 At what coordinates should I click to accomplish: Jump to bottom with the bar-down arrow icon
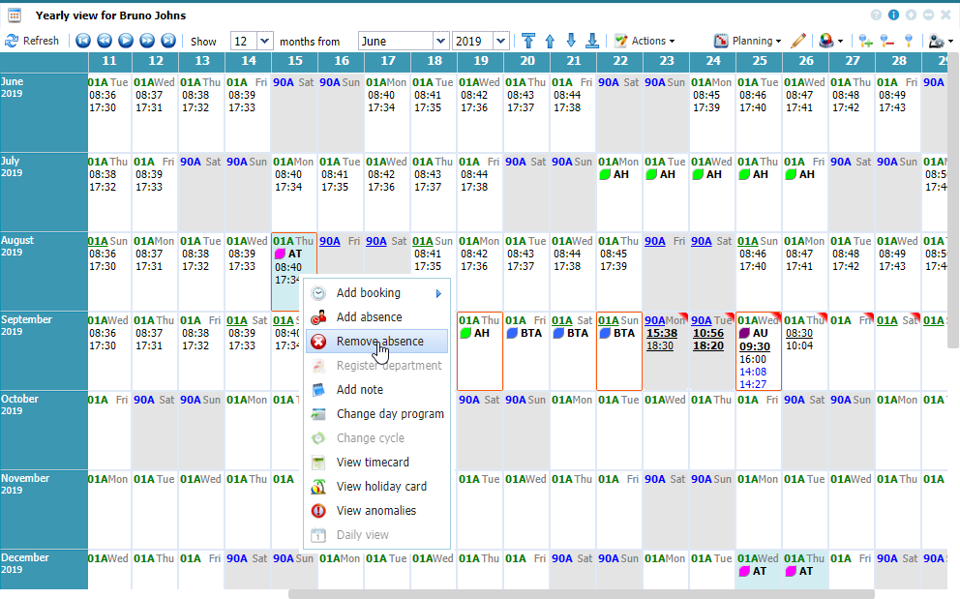point(592,41)
